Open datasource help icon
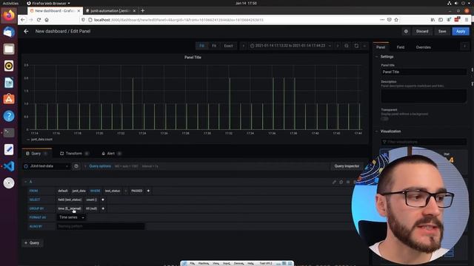Viewport: 474px width, 266px height. point(76,166)
